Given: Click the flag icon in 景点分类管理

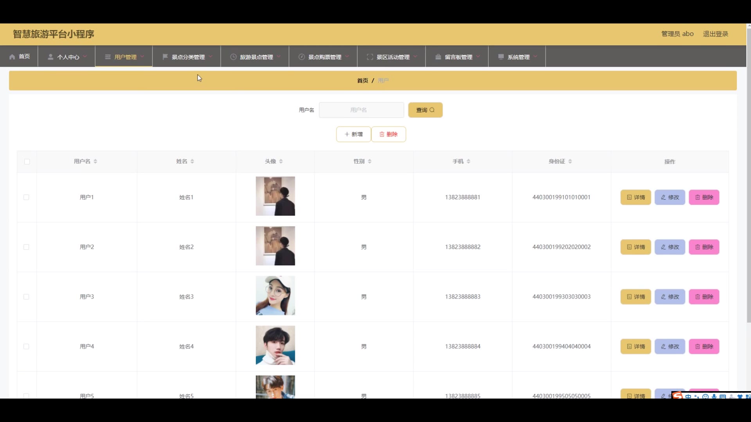Looking at the screenshot, I should click(x=165, y=57).
